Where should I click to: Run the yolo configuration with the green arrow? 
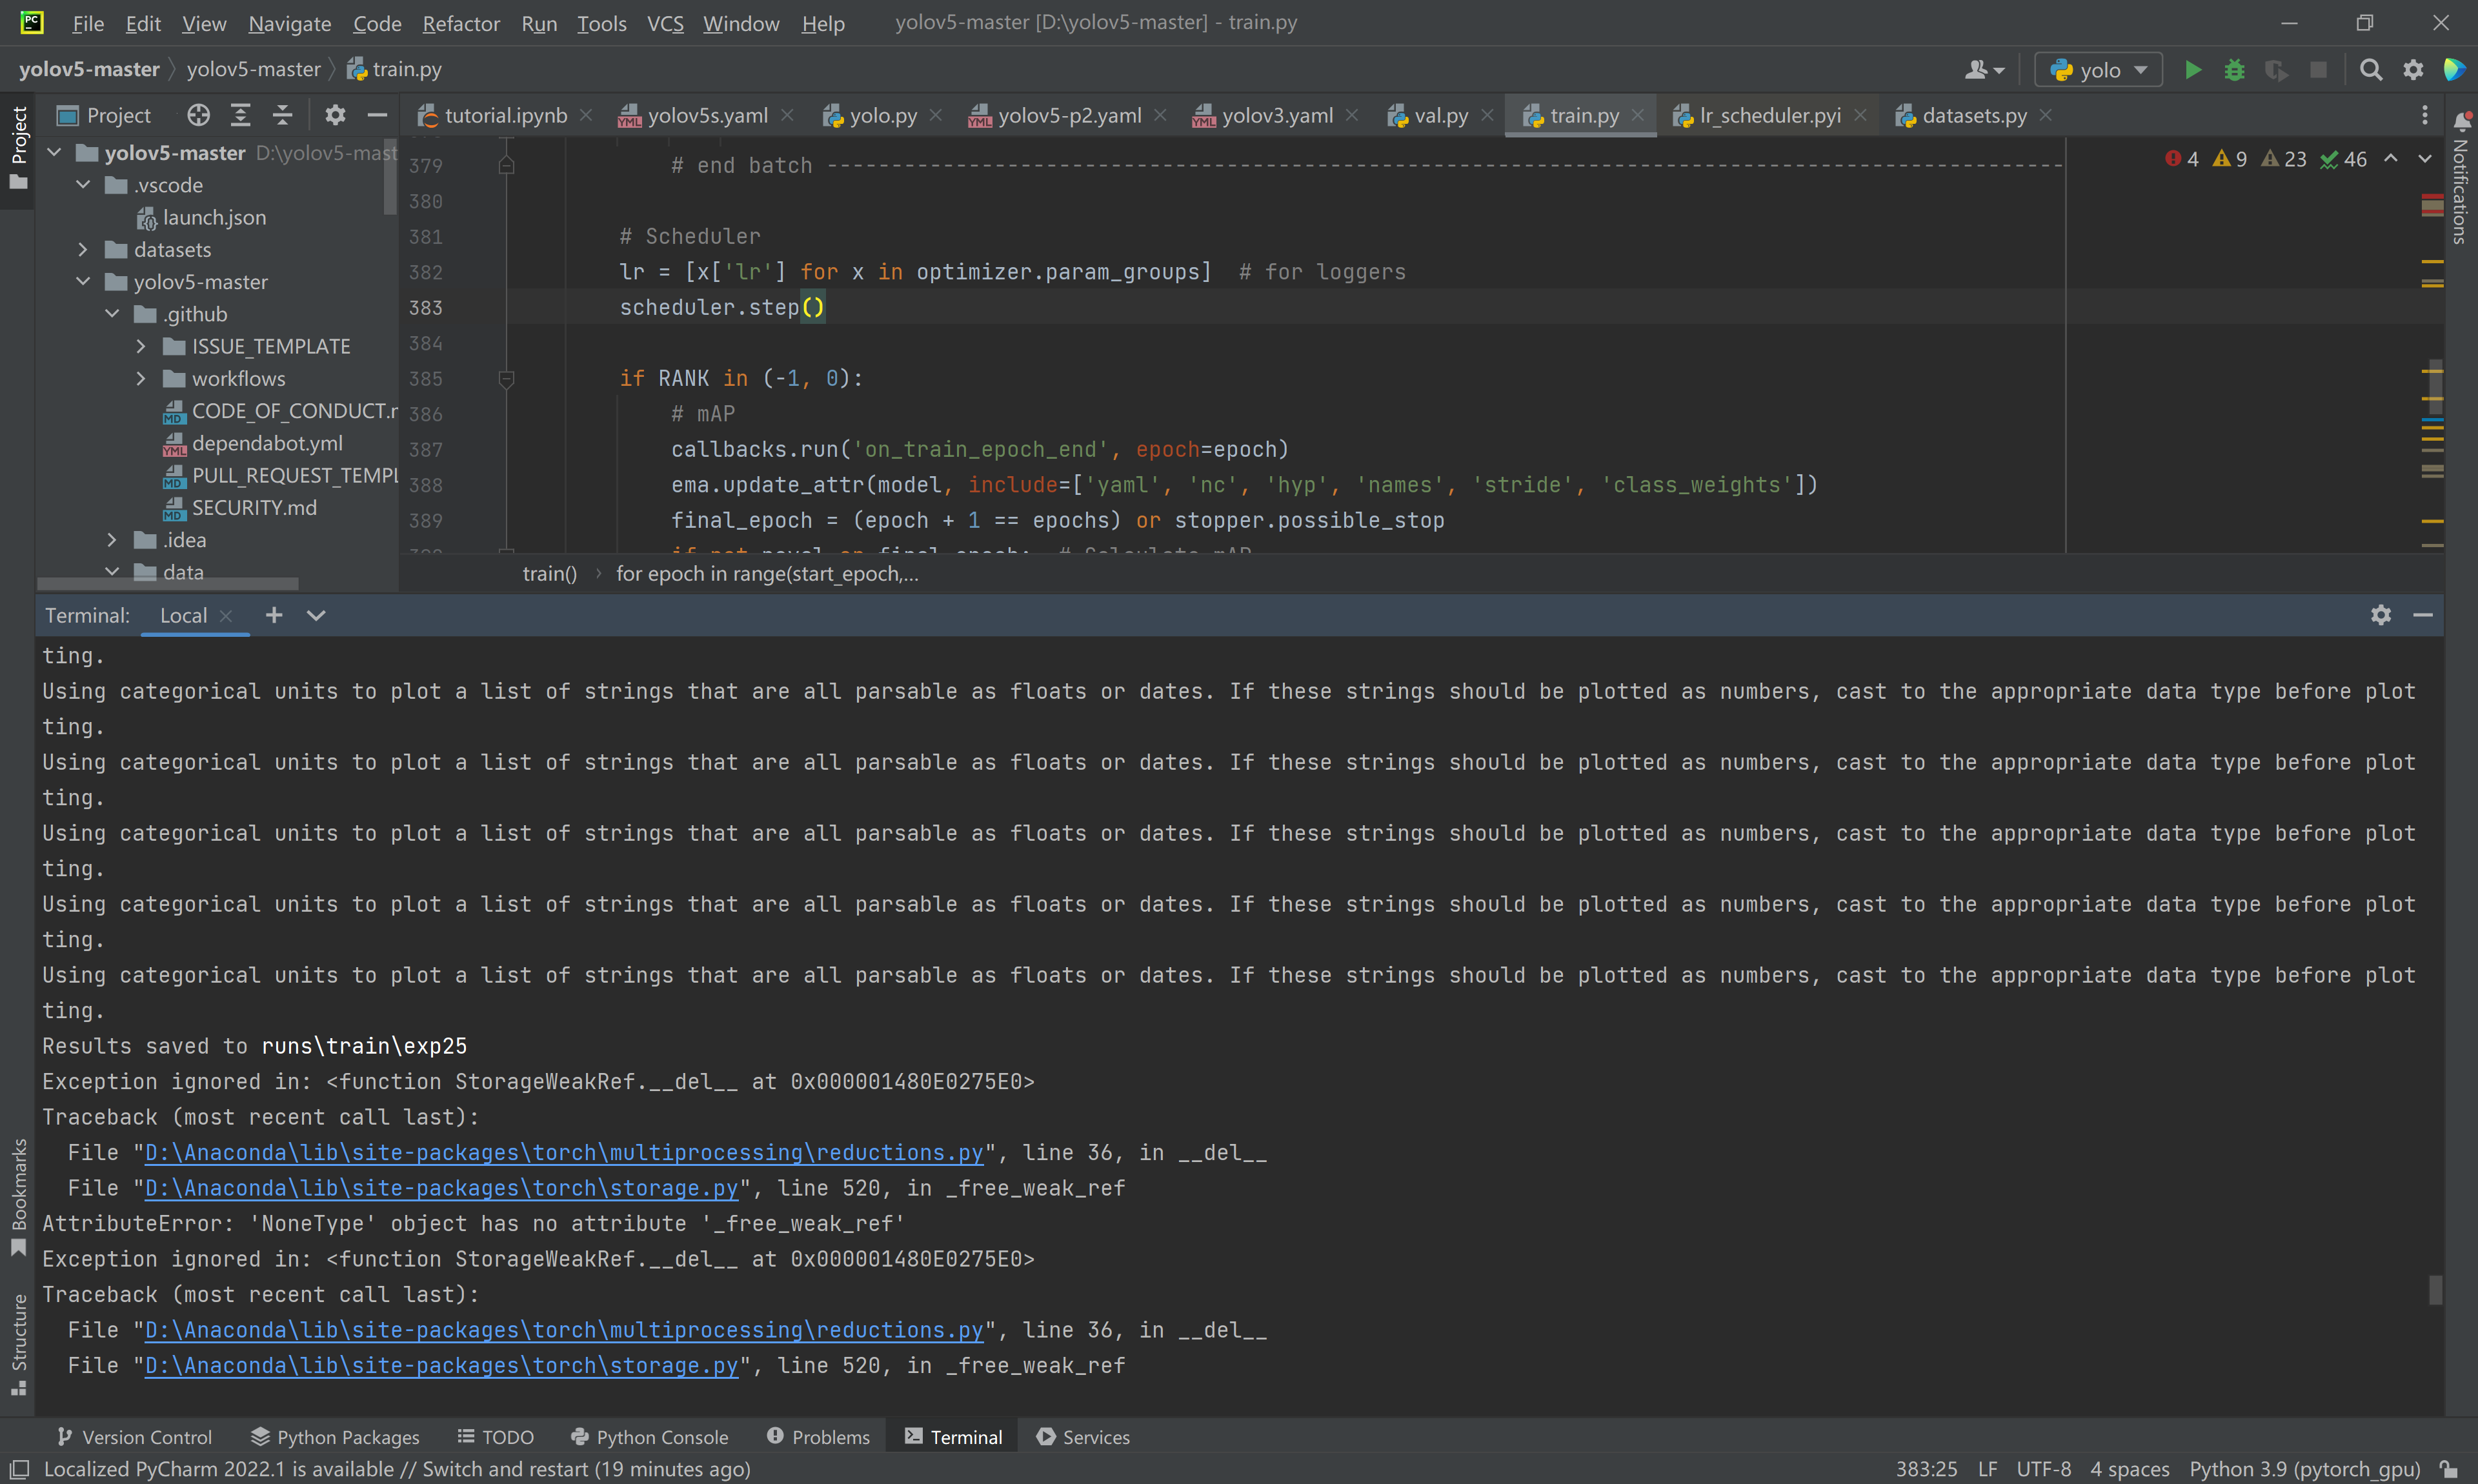coord(2192,70)
